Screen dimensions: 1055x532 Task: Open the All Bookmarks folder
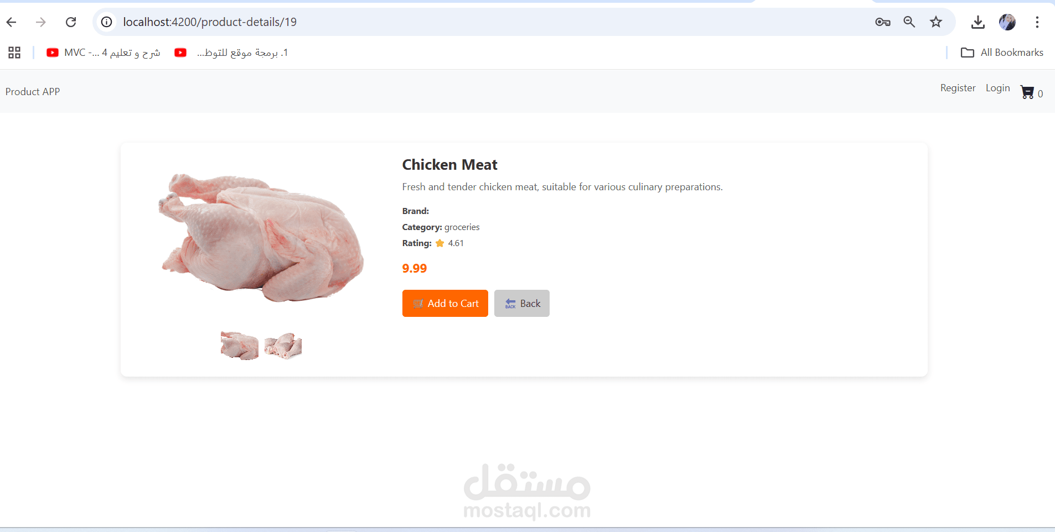pyautogui.click(x=1002, y=53)
